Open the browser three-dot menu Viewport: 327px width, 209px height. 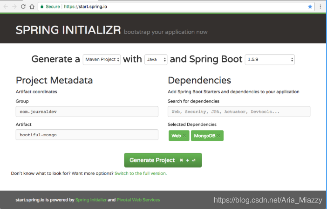(320, 7)
